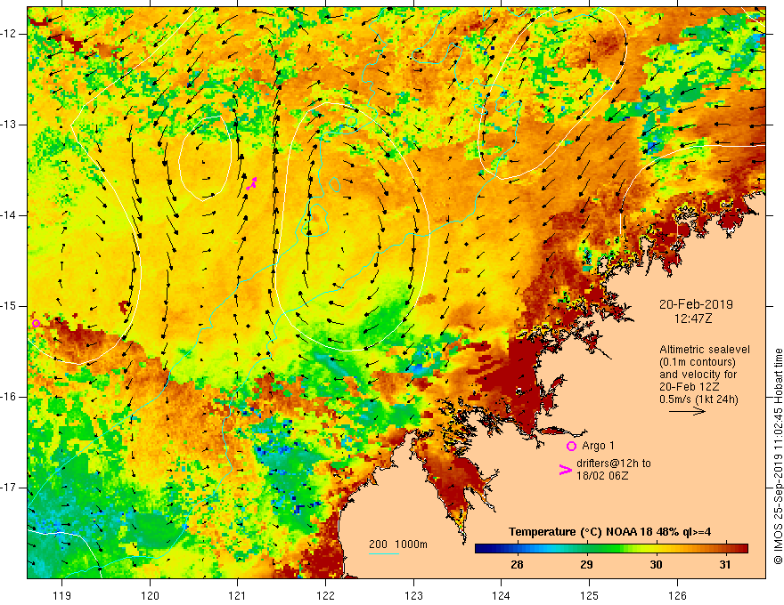This screenshot has height=605, width=784.
Task: Click the 'Altimetric sealevel' text
Action: tap(705, 350)
